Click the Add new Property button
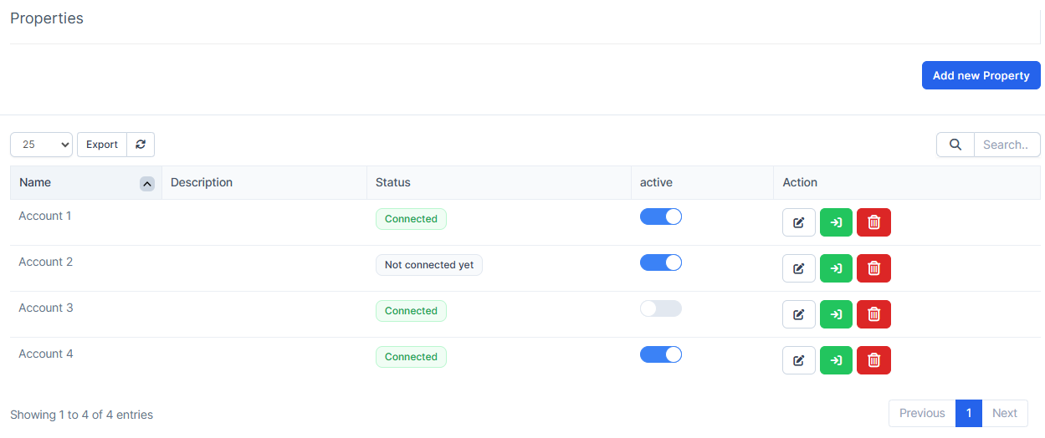 click(x=981, y=75)
